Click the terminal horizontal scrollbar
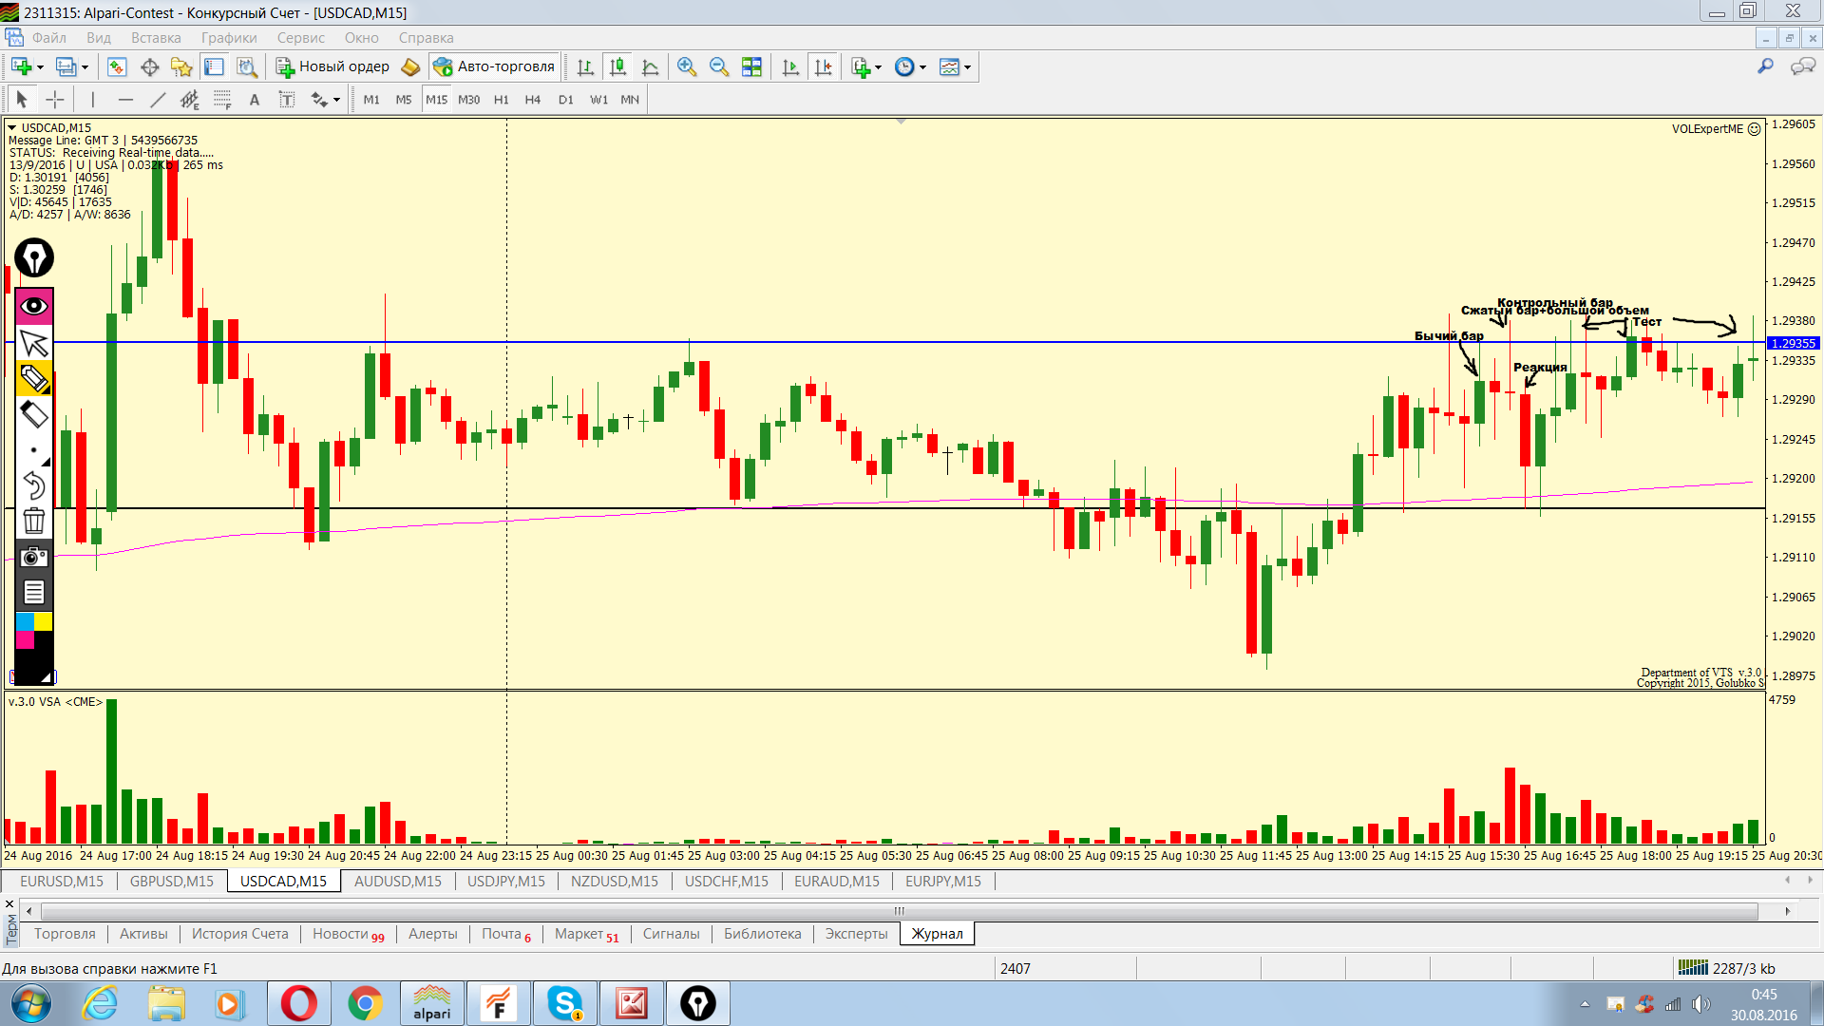This screenshot has width=1824, height=1026. (899, 911)
